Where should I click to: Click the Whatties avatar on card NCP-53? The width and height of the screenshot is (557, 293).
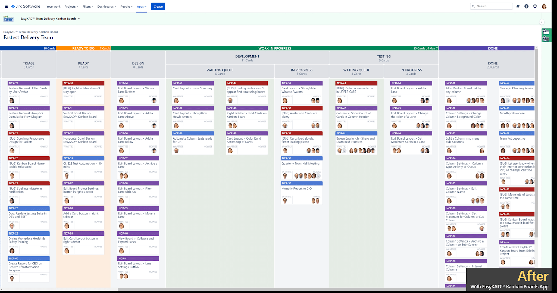pyautogui.click(x=285, y=126)
